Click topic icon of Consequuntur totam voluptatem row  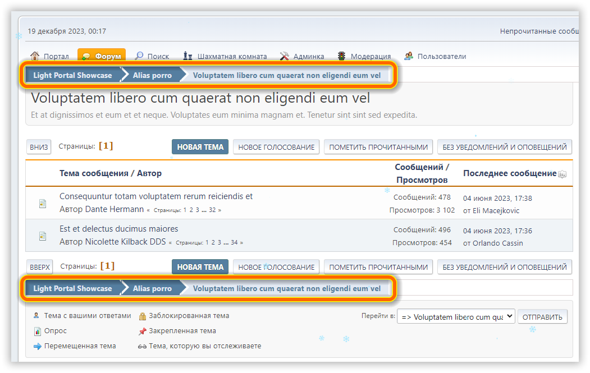(43, 204)
